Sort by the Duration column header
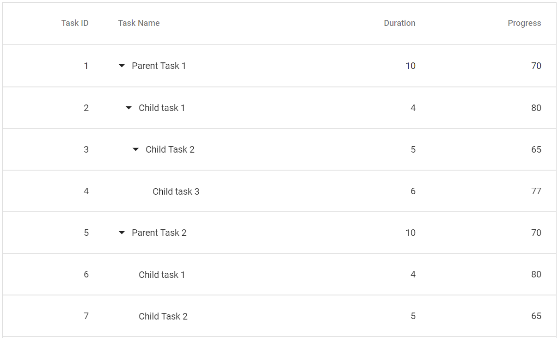This screenshot has width=558, height=338. [x=399, y=23]
